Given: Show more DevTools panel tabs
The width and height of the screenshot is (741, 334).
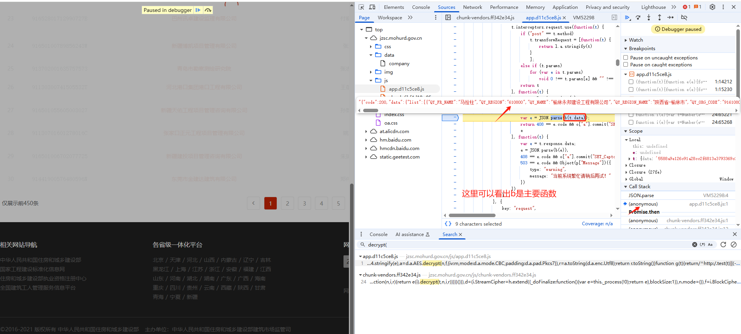Looking at the screenshot, I should [x=673, y=7].
